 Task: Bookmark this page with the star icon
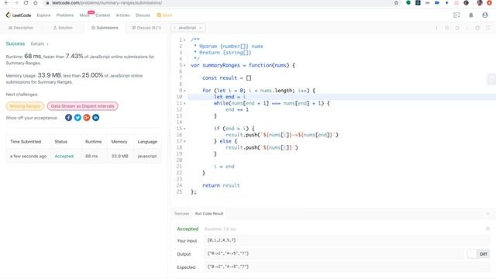point(396,3)
